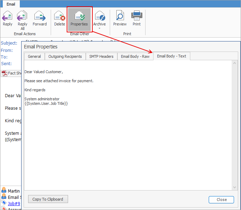Open the Outgoing Recipients tab

[x=65, y=56]
